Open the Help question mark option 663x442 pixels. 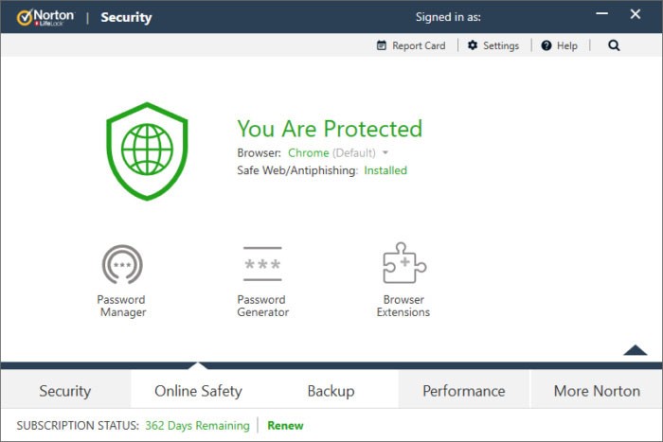tap(559, 45)
